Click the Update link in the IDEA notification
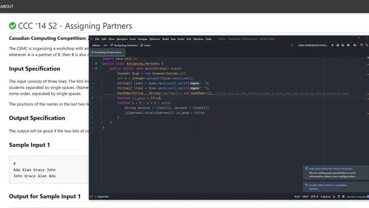369x208 pixels. pyautogui.click(x=314, y=189)
